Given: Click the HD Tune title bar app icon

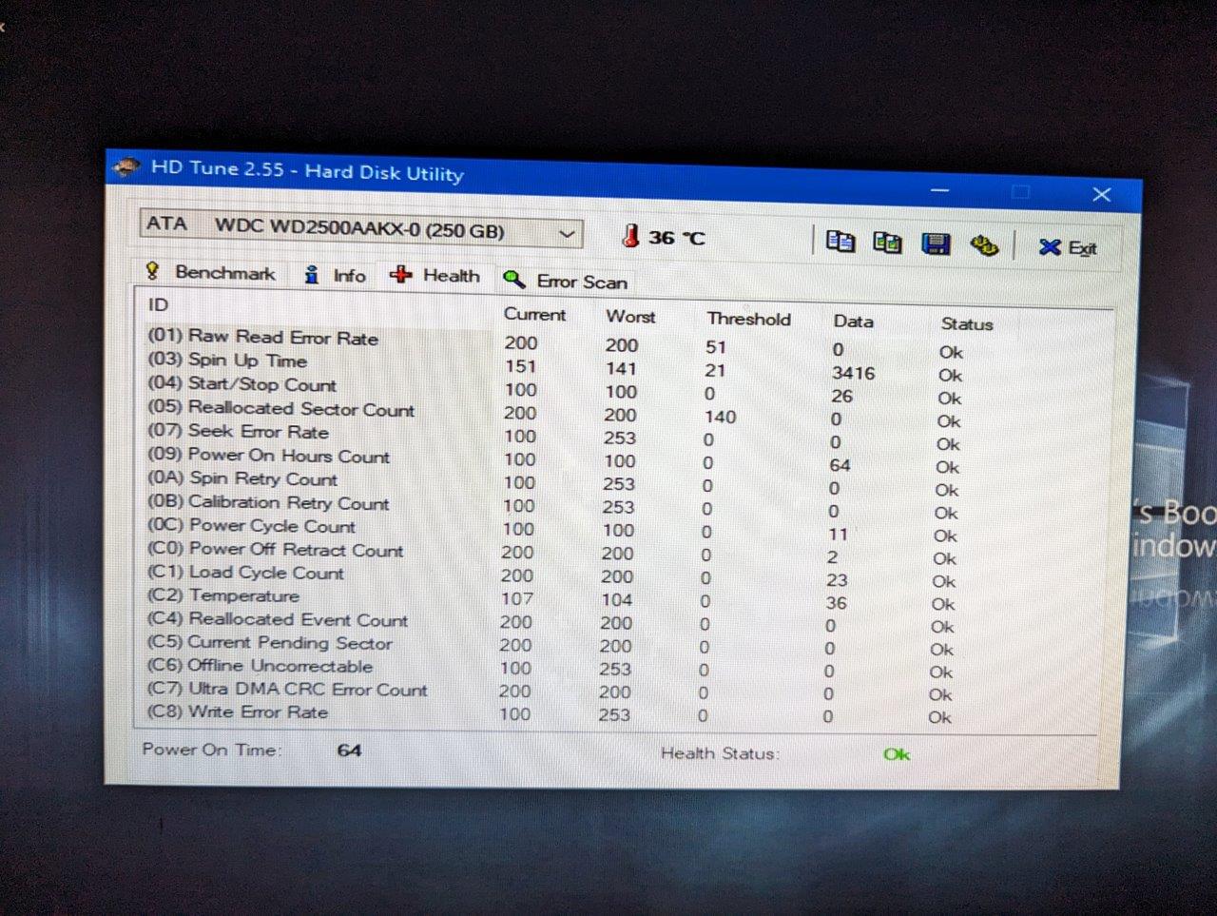Looking at the screenshot, I should [x=126, y=167].
